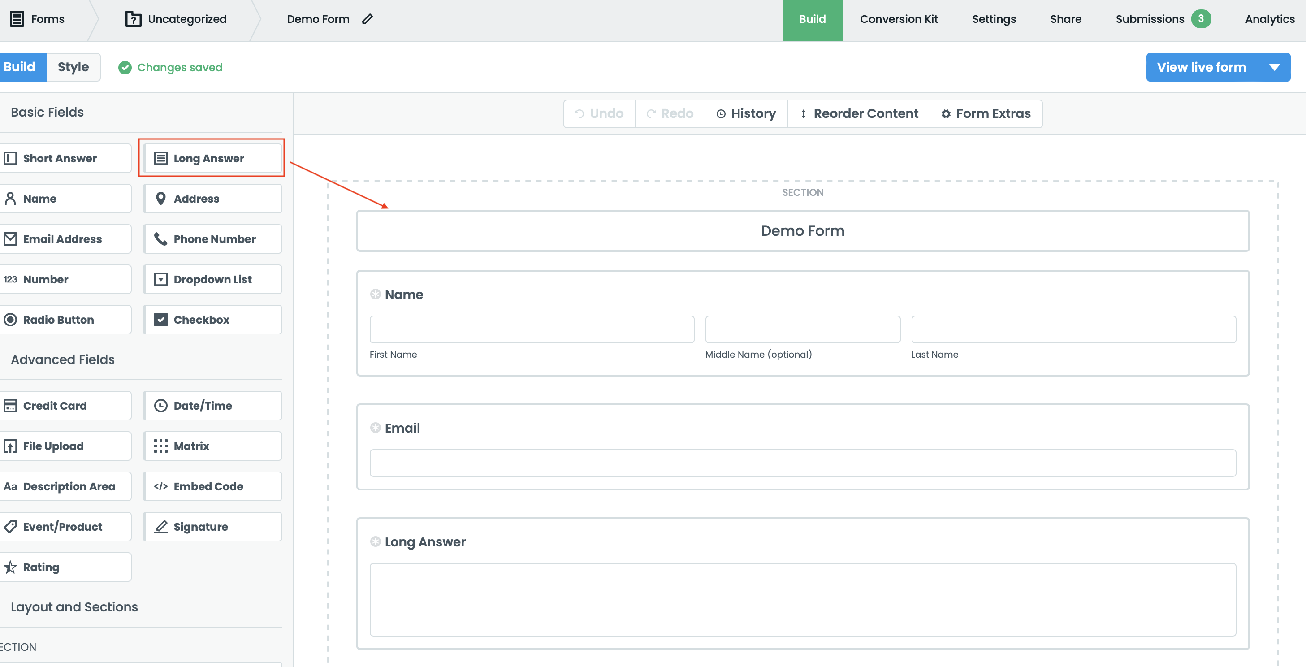Viewport: 1306px width, 667px height.
Task: Click the View live form button
Action: click(x=1201, y=67)
